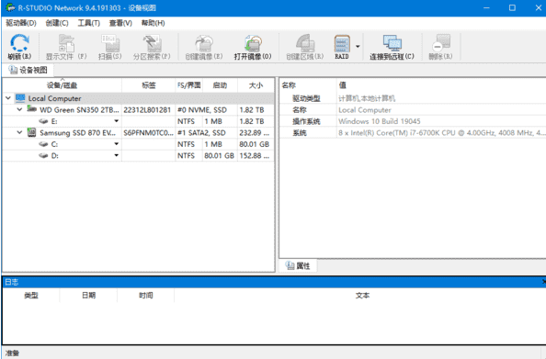
Task: Open the dropdown arrow for drive E:
Action: 117,121
